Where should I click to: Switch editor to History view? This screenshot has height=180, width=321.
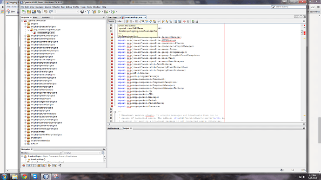(x=120, y=21)
